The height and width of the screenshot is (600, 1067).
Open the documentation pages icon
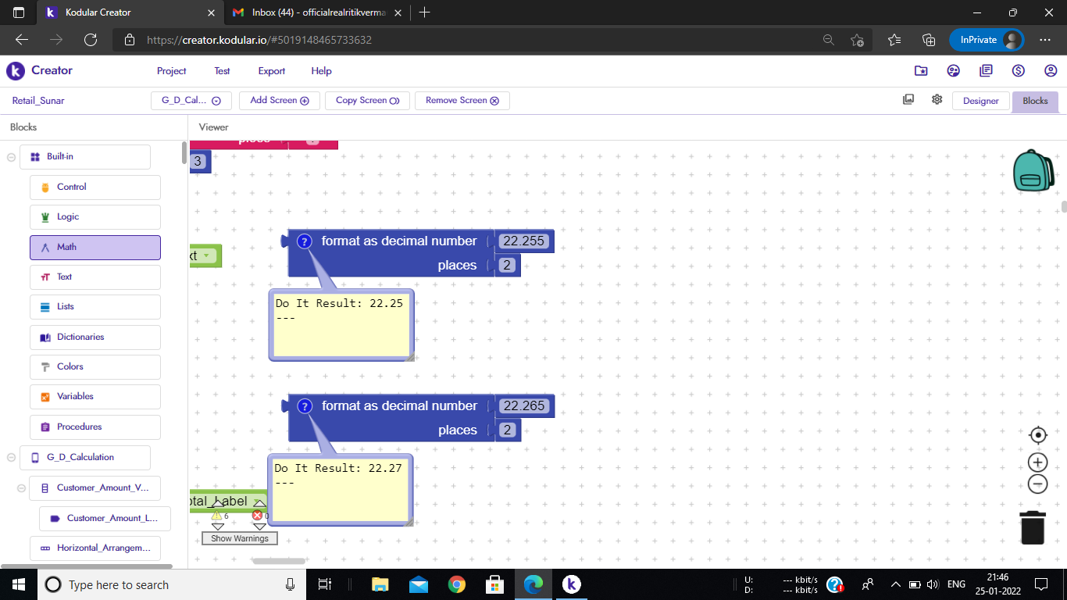click(x=986, y=70)
